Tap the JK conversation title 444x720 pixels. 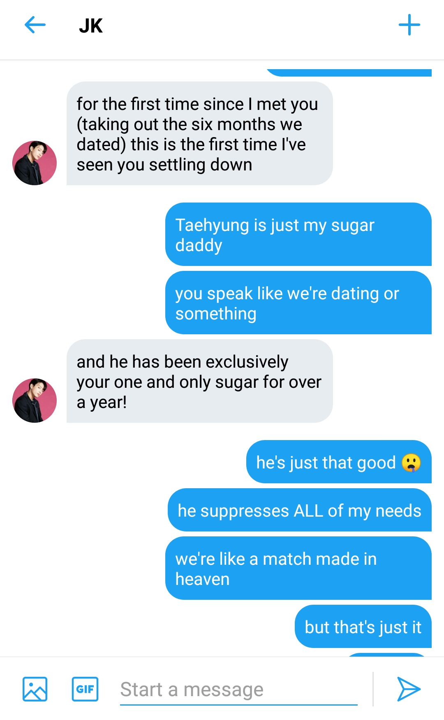(91, 26)
